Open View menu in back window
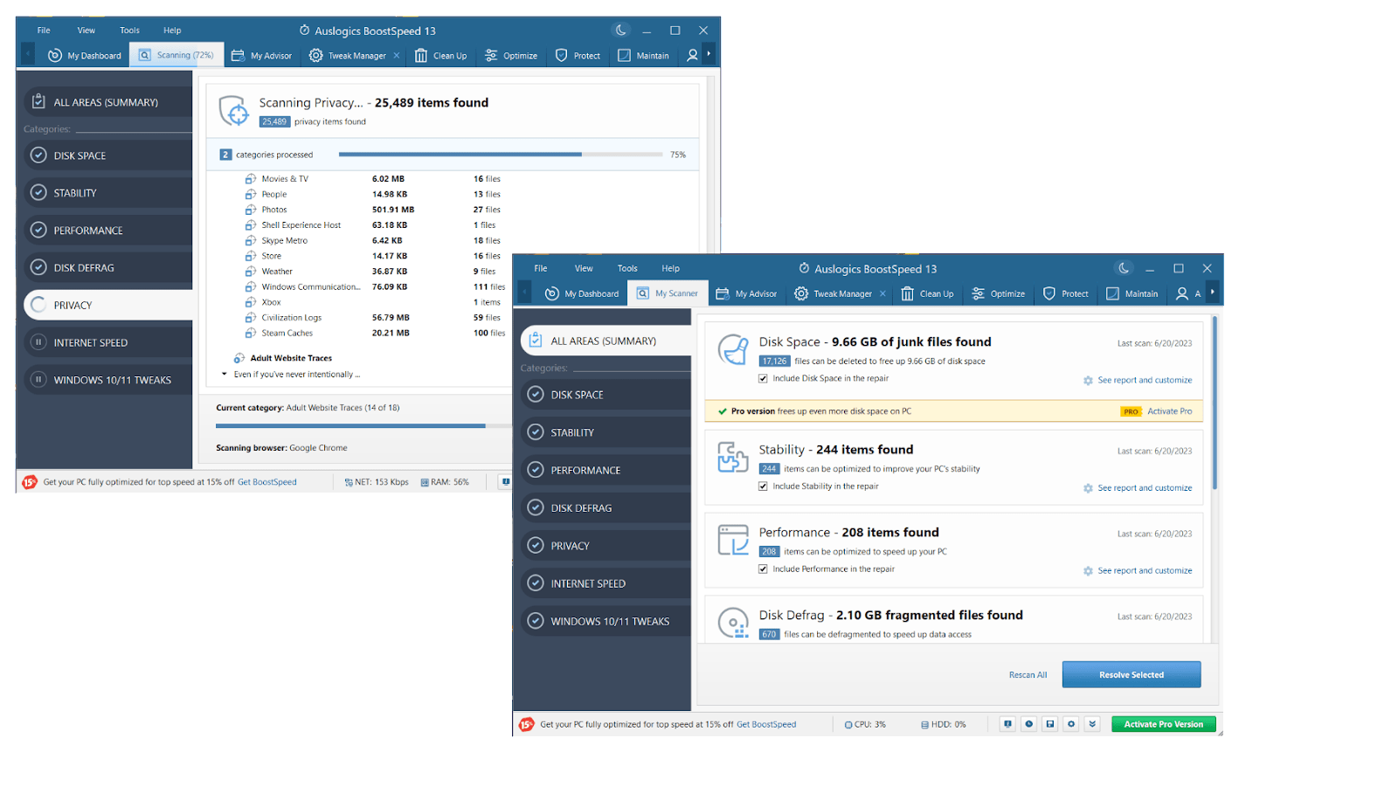Screen dimensions: 1398x800 (x=87, y=30)
